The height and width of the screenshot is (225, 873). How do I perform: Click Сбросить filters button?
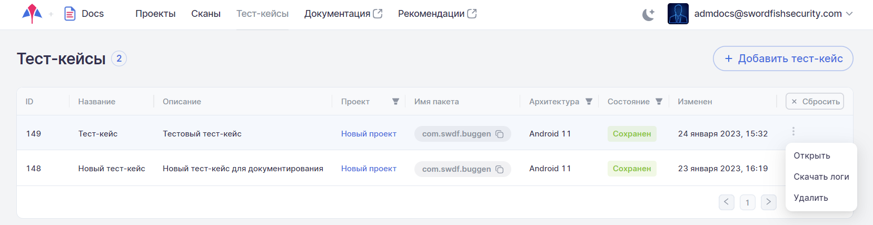[815, 102]
